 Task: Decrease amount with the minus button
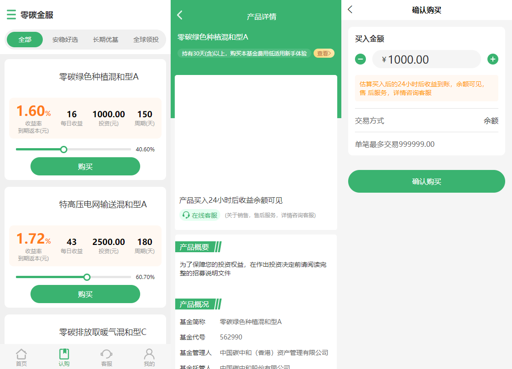coord(360,59)
